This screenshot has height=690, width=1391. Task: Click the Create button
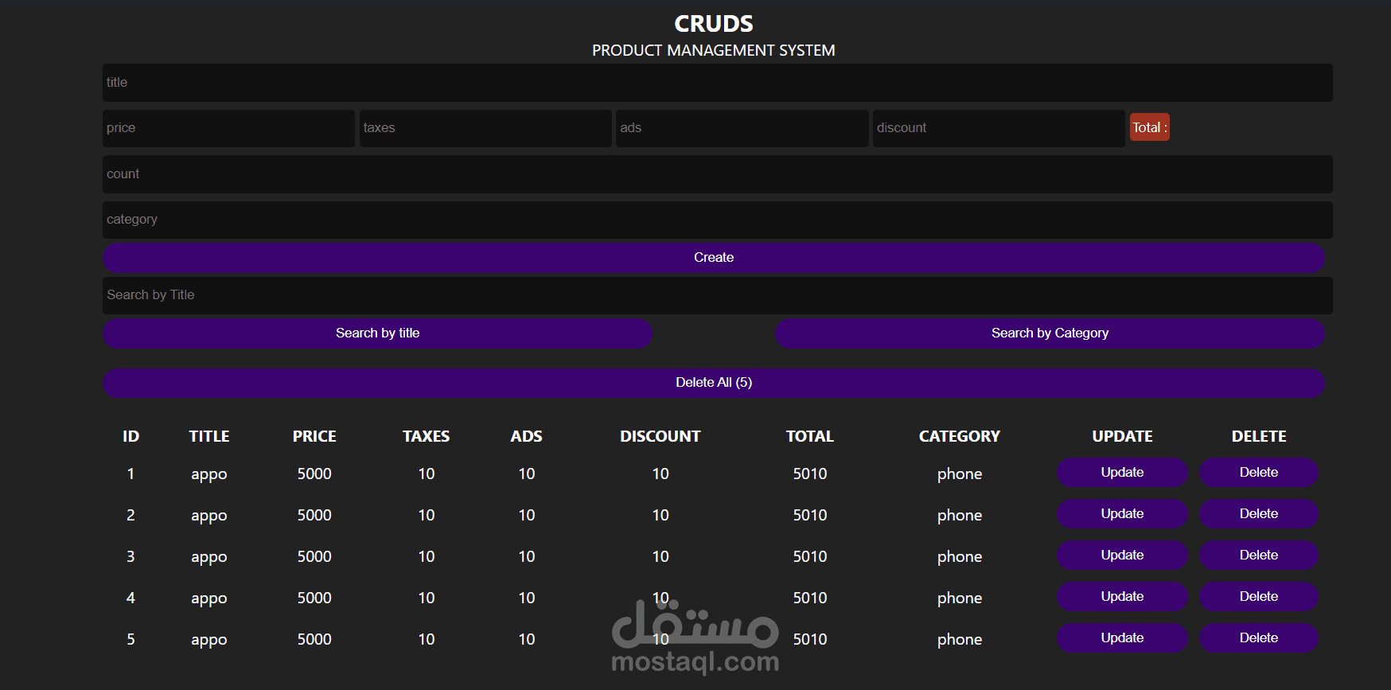714,258
